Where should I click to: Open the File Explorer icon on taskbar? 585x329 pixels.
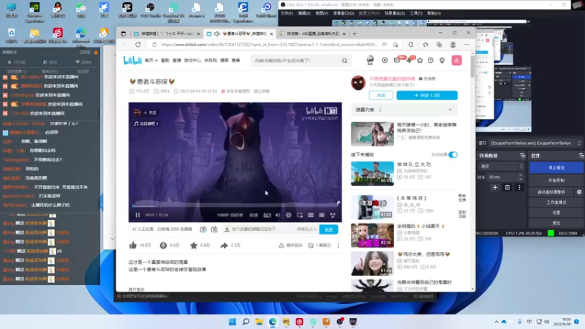pos(259,322)
